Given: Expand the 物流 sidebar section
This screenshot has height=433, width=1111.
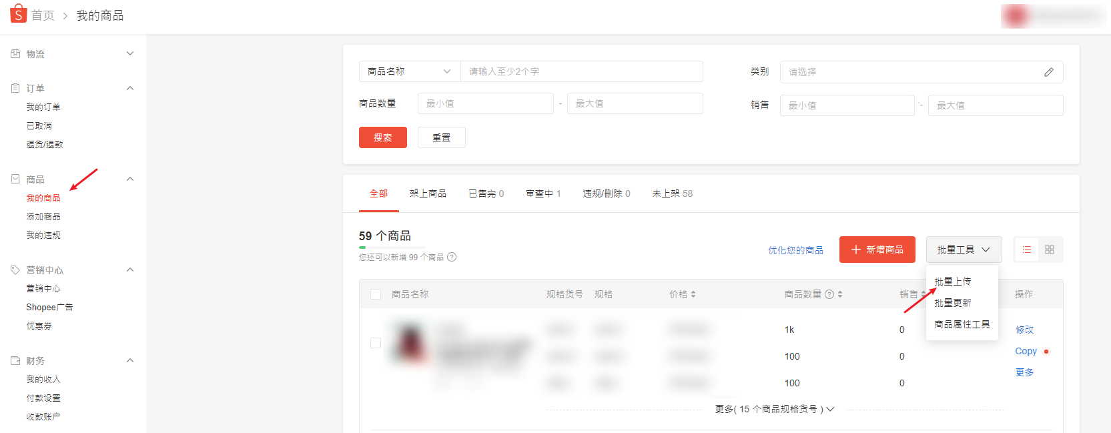Looking at the screenshot, I should pyautogui.click(x=130, y=53).
